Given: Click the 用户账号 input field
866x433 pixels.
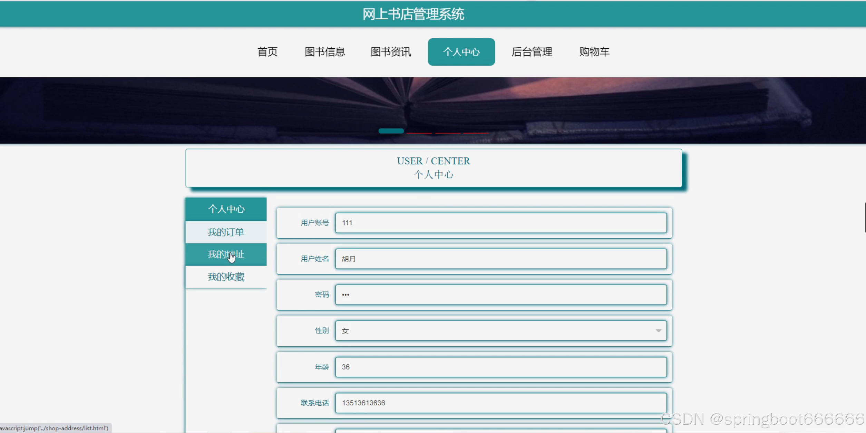Looking at the screenshot, I should coord(500,223).
